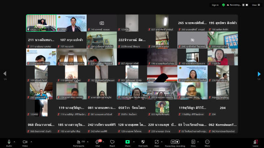Toggle the Video camera button
The image size is (264, 148).
coord(25,143)
